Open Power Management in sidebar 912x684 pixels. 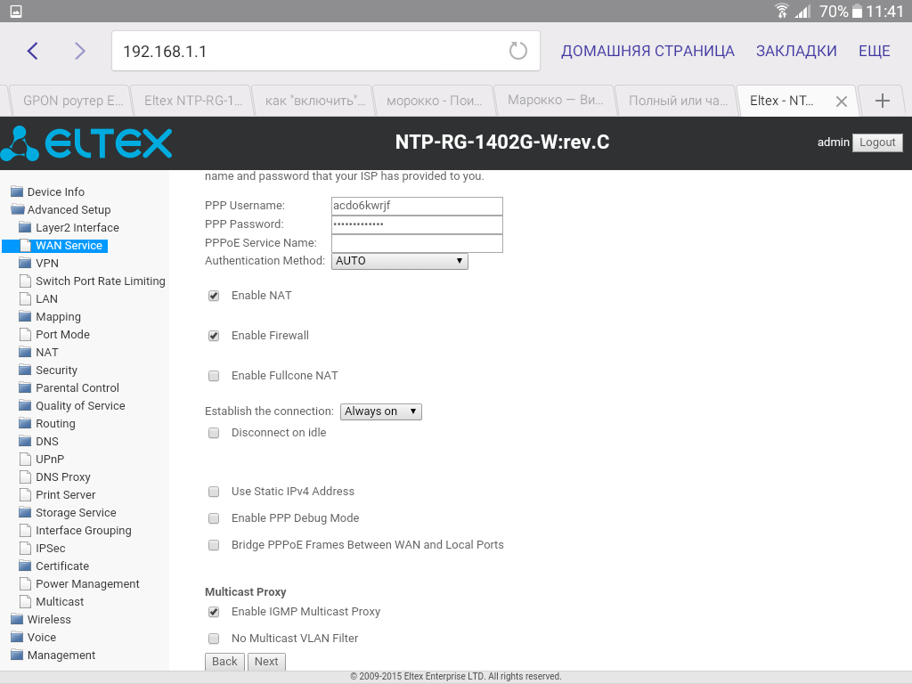(88, 583)
